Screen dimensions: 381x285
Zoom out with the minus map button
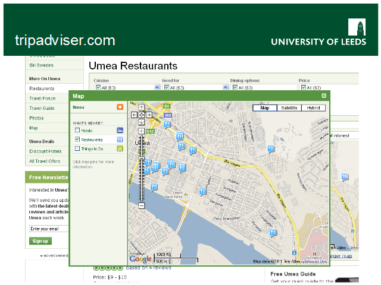tap(142, 206)
